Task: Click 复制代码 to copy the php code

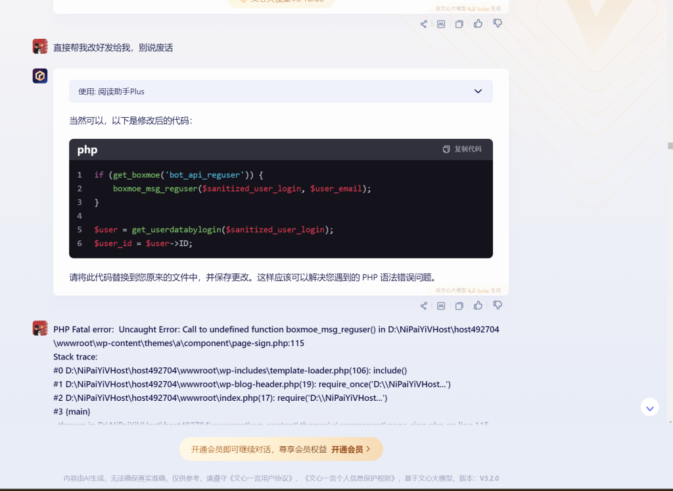Action: click(x=462, y=149)
